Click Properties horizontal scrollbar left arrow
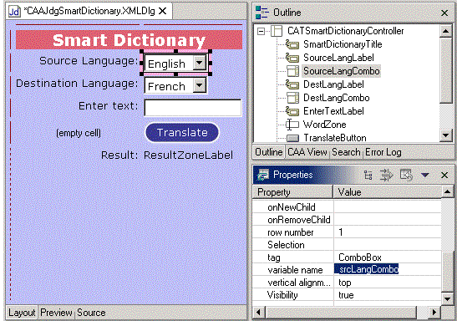457x321 pixels. (x=258, y=313)
